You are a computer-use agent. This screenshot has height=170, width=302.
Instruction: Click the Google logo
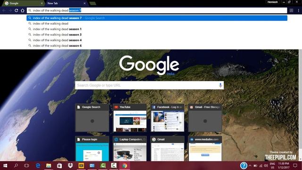(x=149, y=65)
